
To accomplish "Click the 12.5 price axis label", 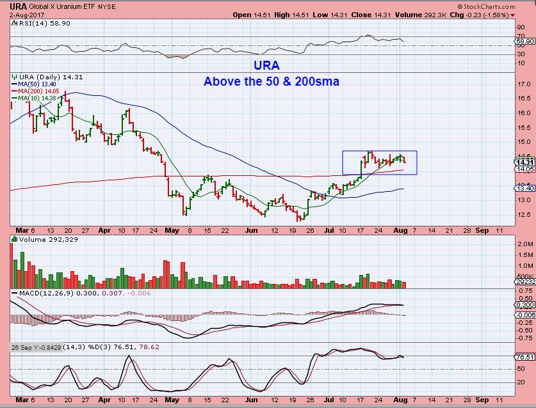I will click(524, 215).
